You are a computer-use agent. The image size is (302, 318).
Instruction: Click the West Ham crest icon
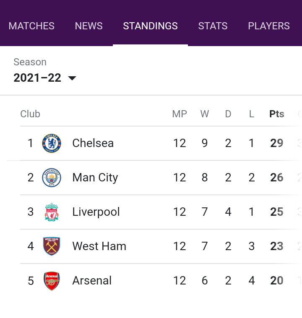point(52,246)
